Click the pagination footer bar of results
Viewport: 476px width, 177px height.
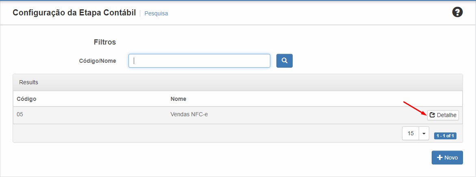click(x=203, y=133)
